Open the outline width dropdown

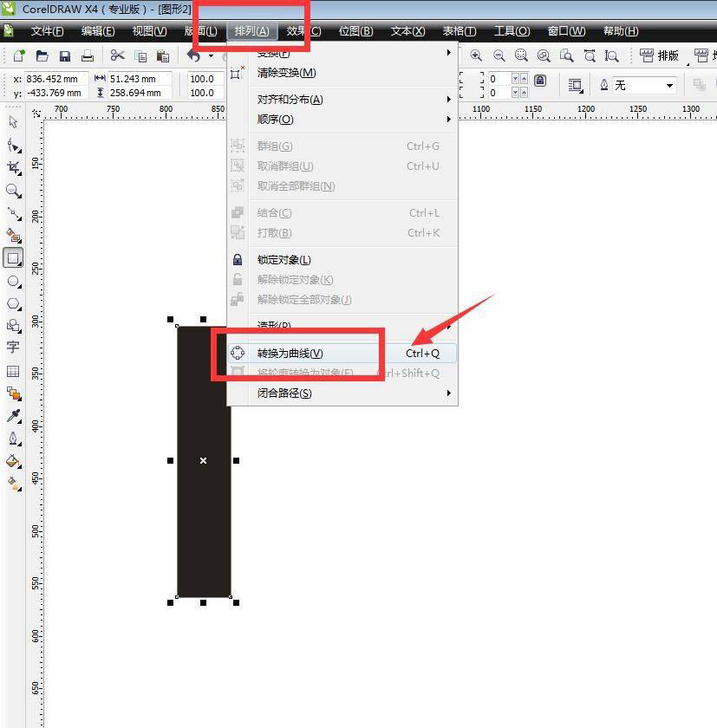pyautogui.click(x=669, y=85)
